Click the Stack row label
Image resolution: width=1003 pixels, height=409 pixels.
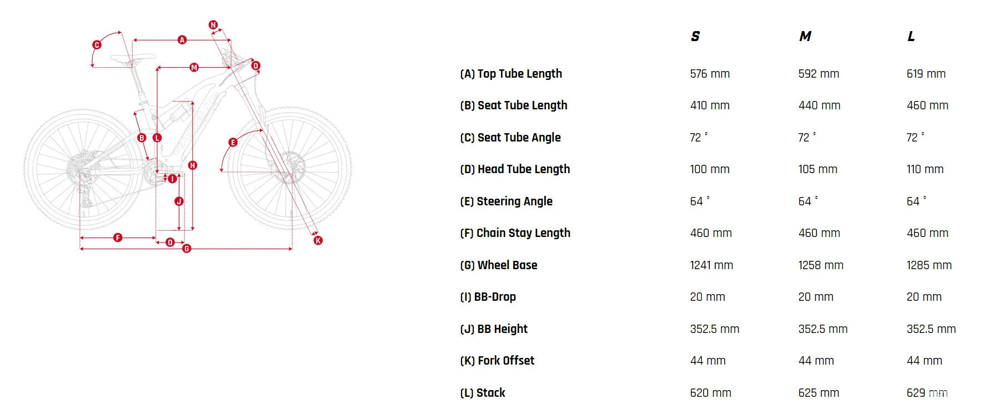coord(483,393)
